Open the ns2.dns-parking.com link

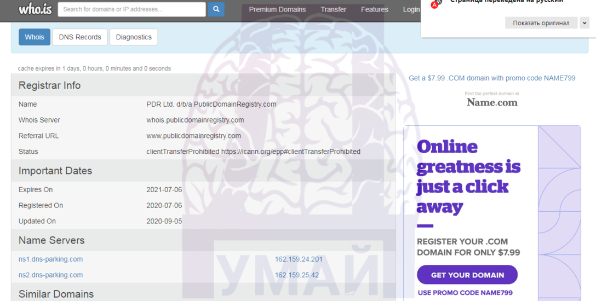tap(50, 275)
